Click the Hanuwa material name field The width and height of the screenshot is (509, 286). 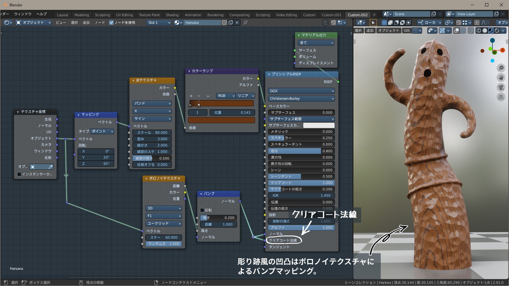(x=202, y=23)
